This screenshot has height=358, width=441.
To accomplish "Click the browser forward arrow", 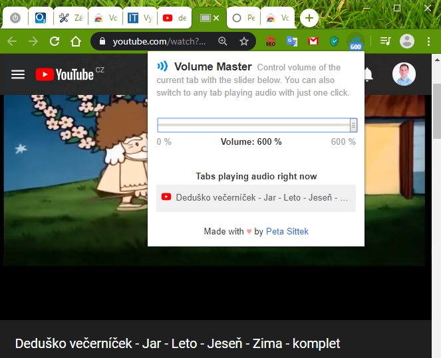I will click(33, 42).
